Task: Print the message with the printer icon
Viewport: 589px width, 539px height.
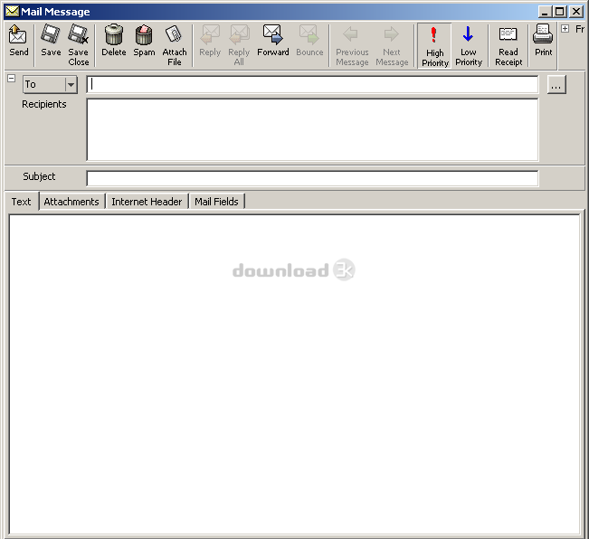Action: click(543, 41)
